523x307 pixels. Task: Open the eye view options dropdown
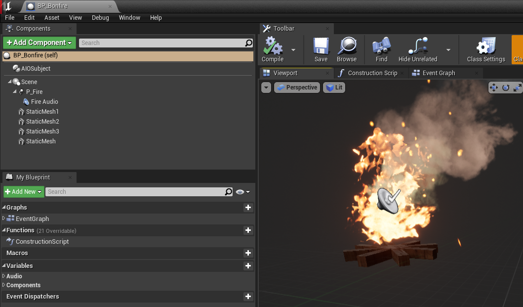tap(243, 192)
